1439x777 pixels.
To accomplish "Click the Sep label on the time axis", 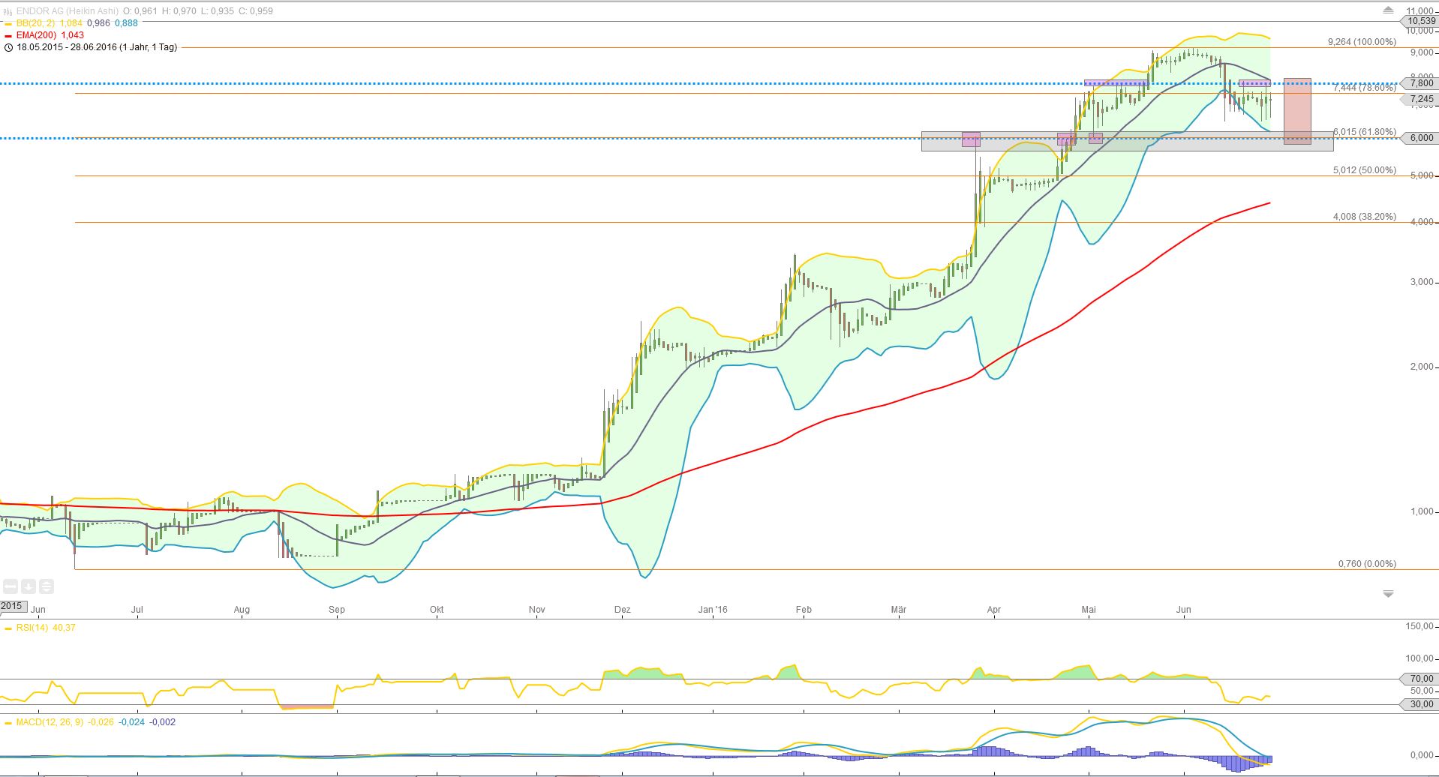I will [337, 610].
